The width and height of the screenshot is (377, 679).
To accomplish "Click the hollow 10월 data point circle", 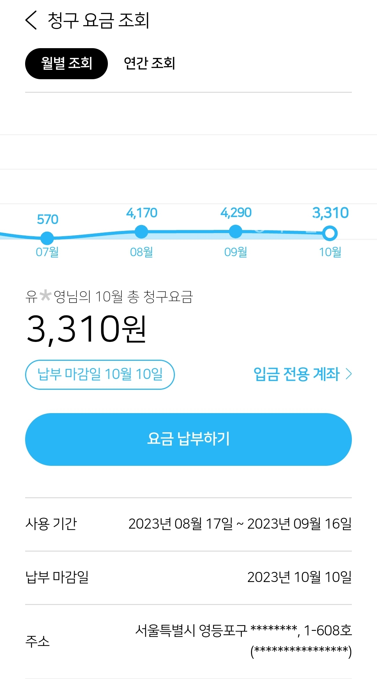I will point(330,233).
